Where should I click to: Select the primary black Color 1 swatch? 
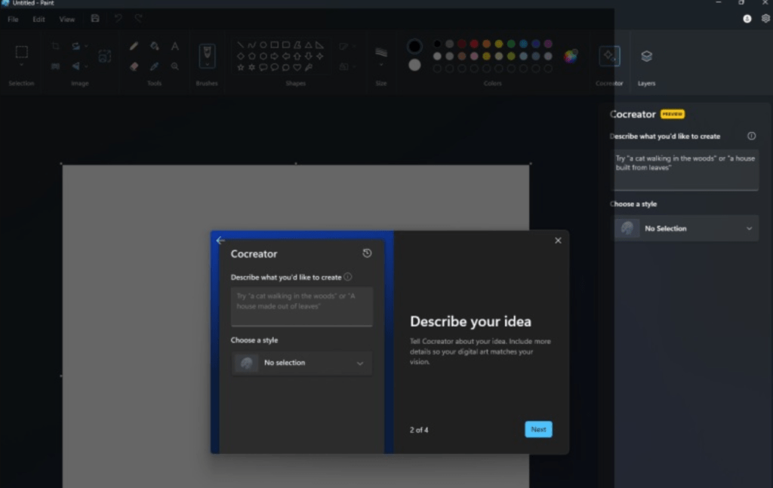coord(414,46)
